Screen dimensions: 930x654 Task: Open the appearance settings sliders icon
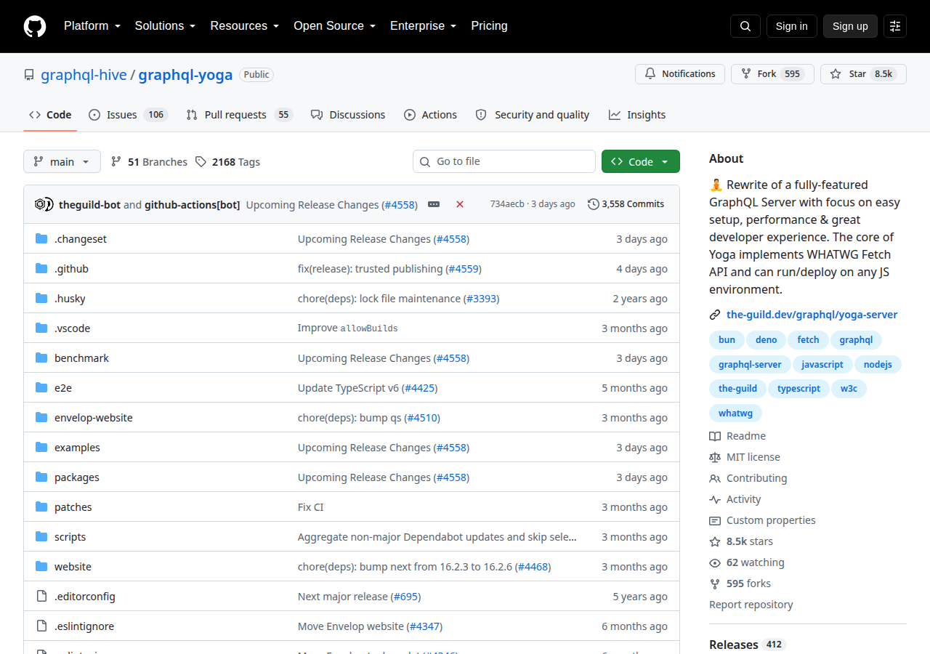[895, 26]
